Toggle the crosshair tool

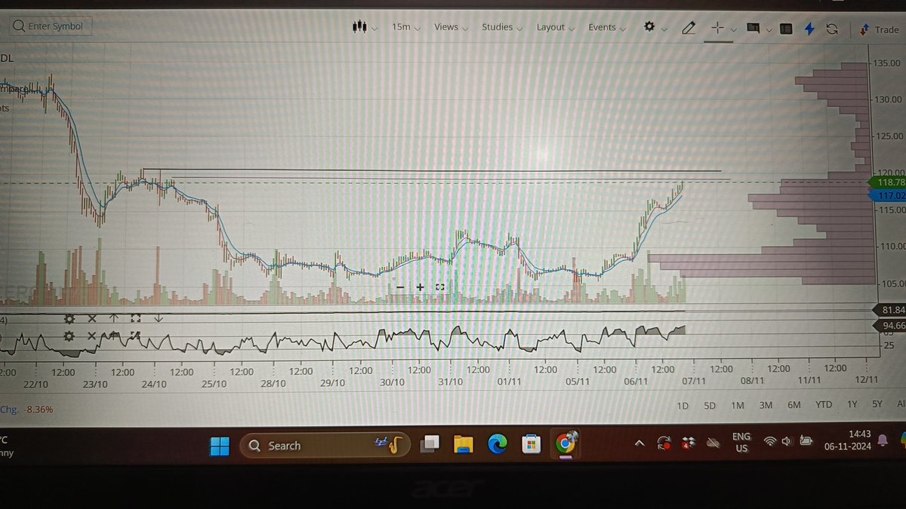[716, 28]
